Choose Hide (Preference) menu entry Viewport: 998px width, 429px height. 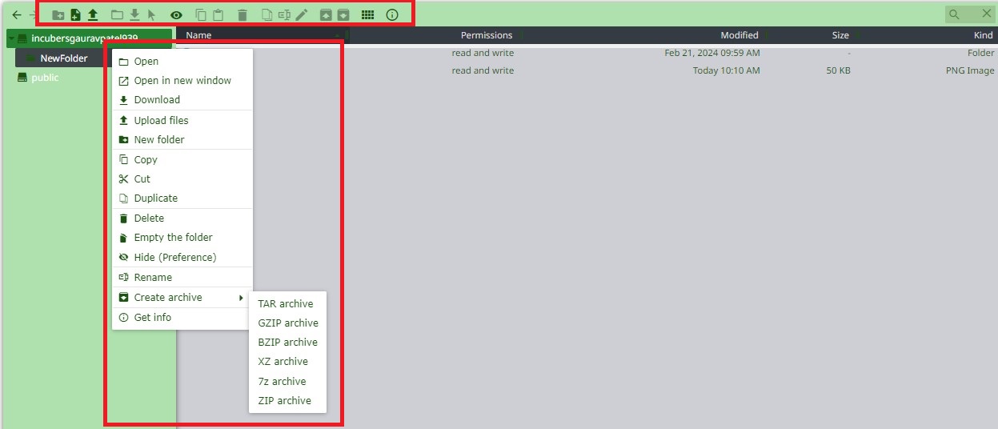pyautogui.click(x=182, y=257)
